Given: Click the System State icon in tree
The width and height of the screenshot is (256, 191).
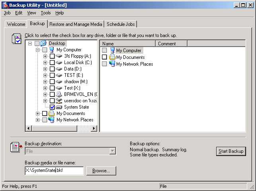Looking at the screenshot, I should [x=59, y=107].
